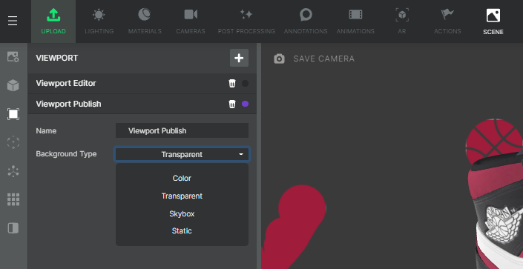This screenshot has width=523, height=269.
Task: Delete the Viewport Publish entry
Action: pyautogui.click(x=232, y=104)
